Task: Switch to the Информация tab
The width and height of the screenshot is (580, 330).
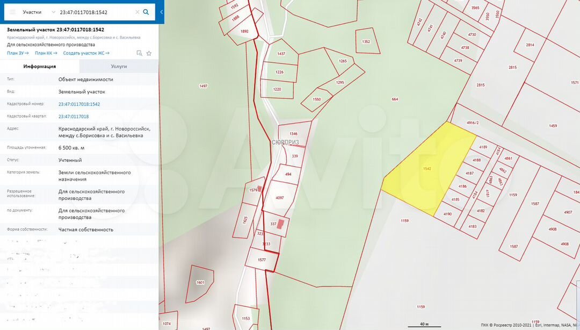Action: coord(40,67)
